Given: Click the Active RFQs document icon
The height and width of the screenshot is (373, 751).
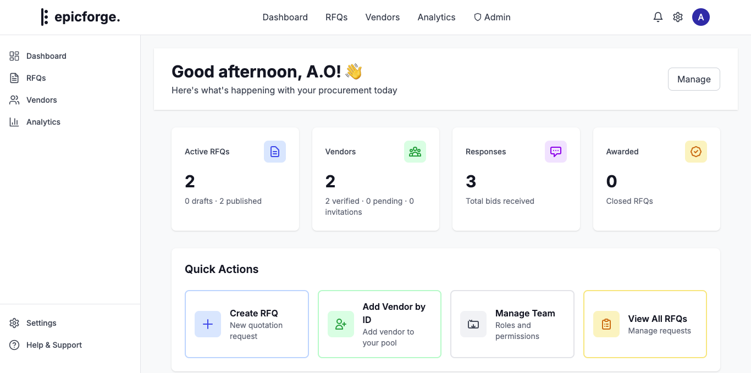Looking at the screenshot, I should pyautogui.click(x=275, y=152).
